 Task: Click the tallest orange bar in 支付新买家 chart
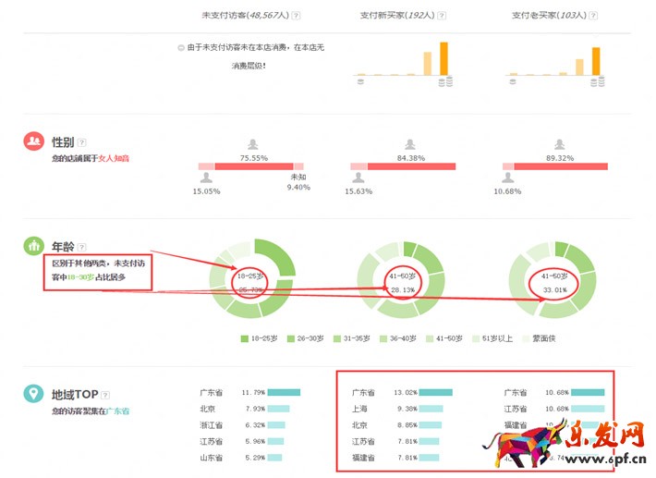443,59
